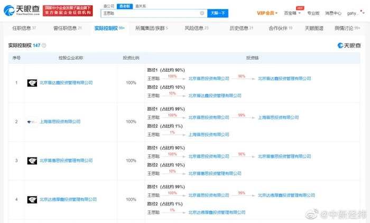Open the help icon beside 实际控制权 147
Screen dimensions: 370x223
click(44, 45)
